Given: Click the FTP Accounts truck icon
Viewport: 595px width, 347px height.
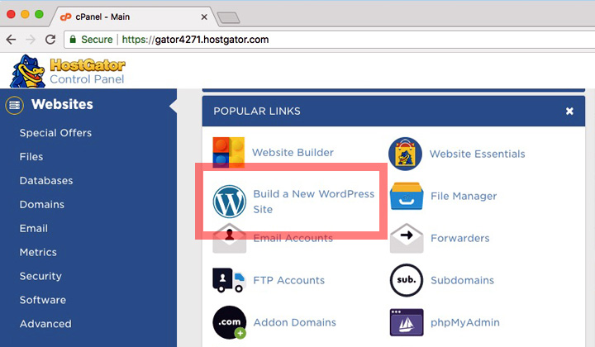Looking at the screenshot, I should pos(229,280).
